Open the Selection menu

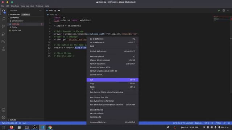coord(15,6)
